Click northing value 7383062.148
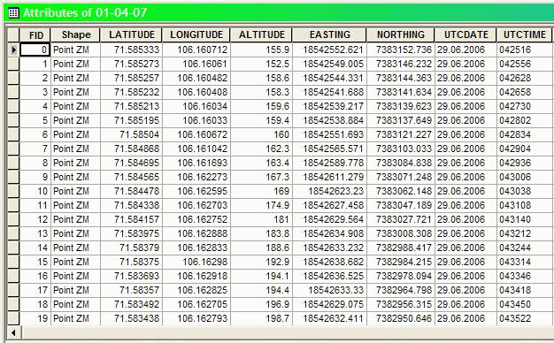The width and height of the screenshot is (554, 343). pyautogui.click(x=404, y=191)
